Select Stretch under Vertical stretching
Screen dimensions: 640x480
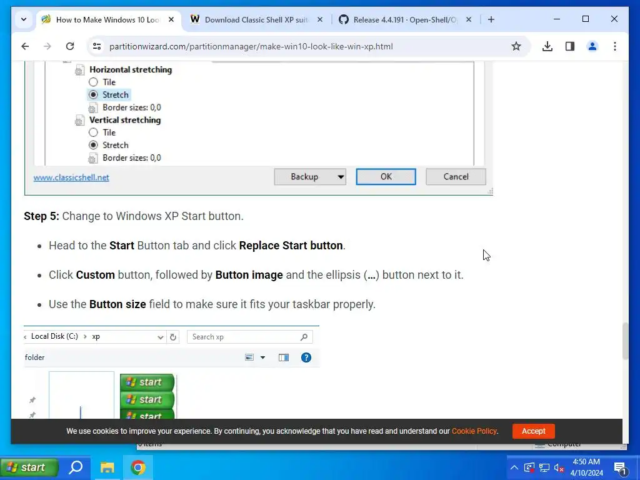click(109, 145)
